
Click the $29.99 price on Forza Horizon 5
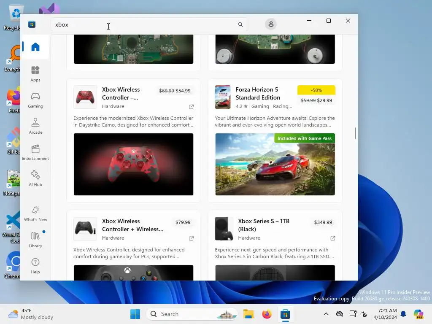click(x=324, y=100)
